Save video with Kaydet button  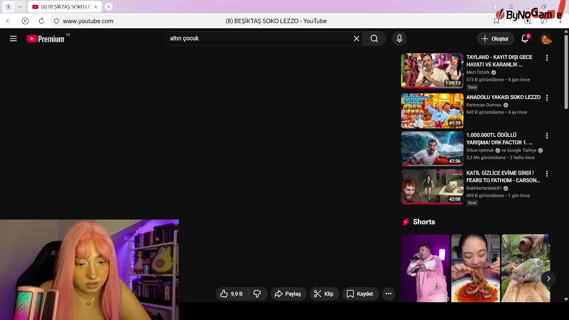(360, 294)
